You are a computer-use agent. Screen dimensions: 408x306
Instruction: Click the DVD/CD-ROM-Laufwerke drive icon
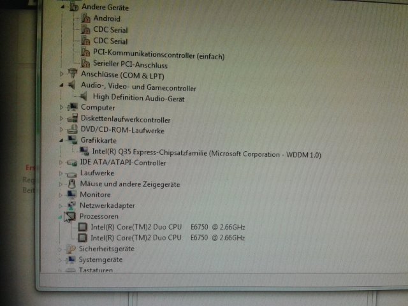click(x=72, y=129)
